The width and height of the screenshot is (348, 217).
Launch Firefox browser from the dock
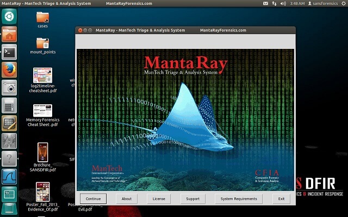pyautogui.click(x=9, y=70)
